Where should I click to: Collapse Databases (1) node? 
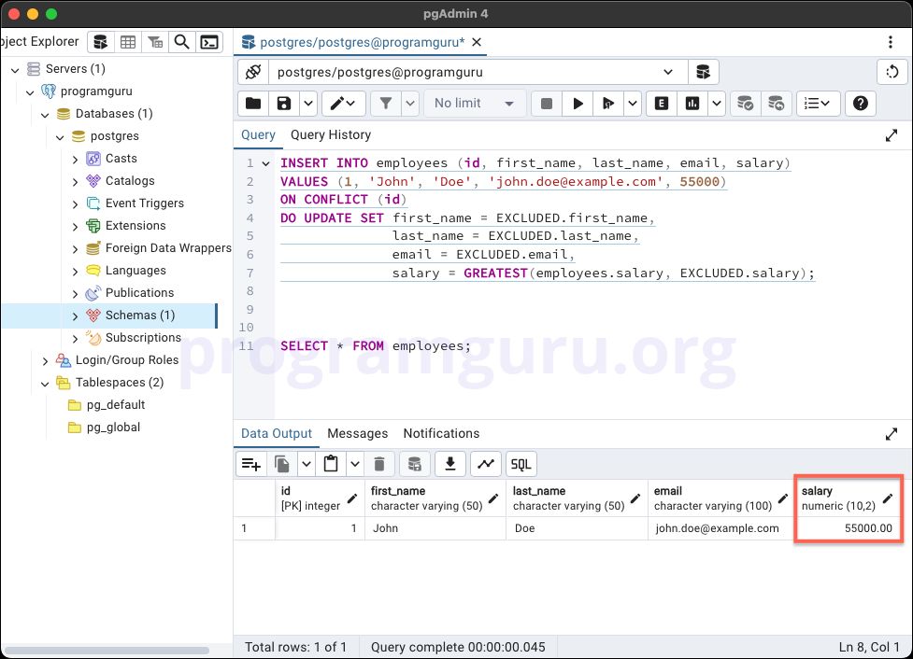coord(45,115)
